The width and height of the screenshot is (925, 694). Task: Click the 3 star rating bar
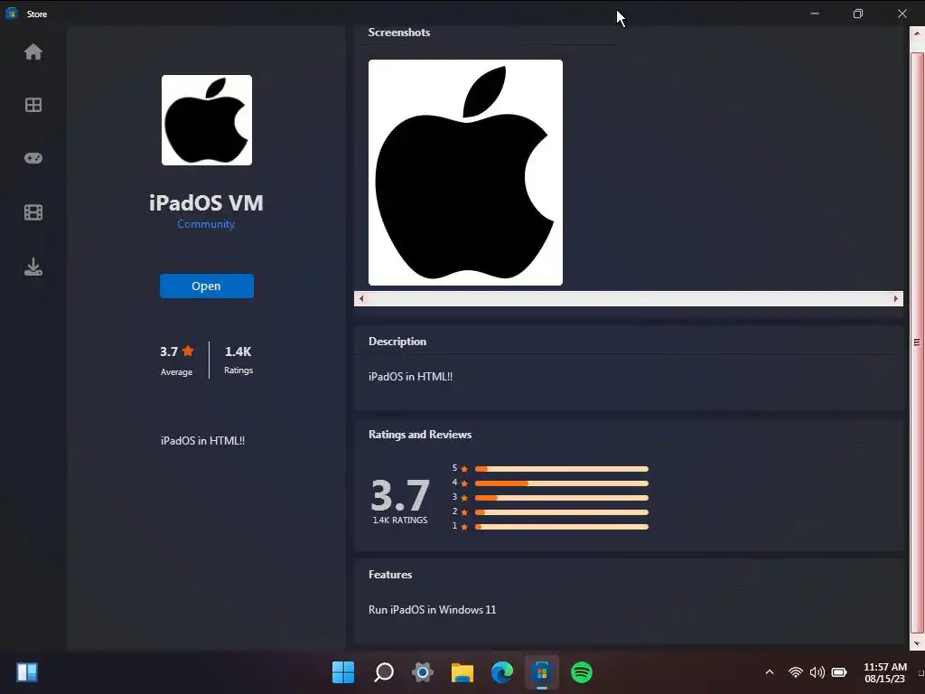click(562, 498)
